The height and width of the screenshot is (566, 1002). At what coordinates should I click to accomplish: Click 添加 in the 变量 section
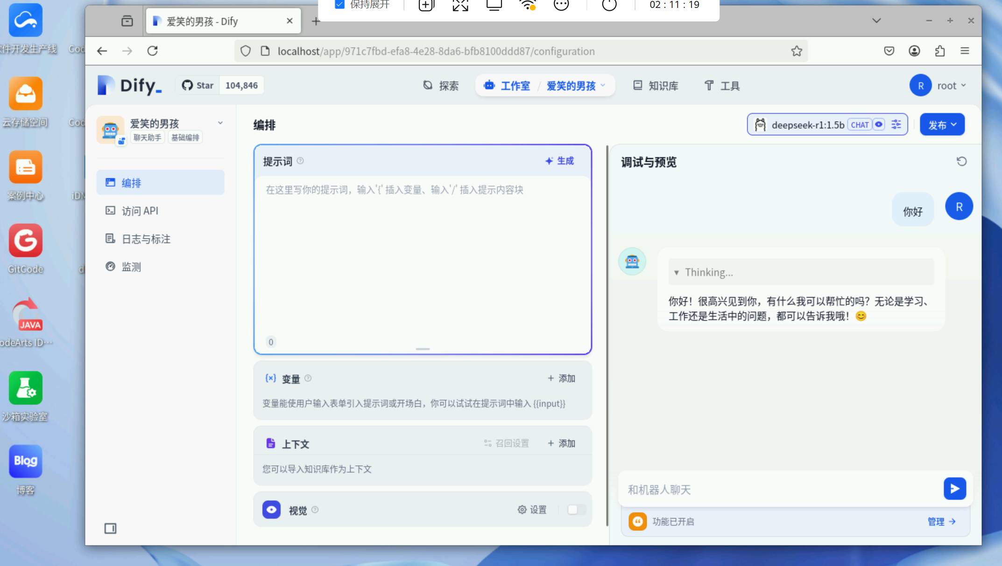(x=561, y=379)
